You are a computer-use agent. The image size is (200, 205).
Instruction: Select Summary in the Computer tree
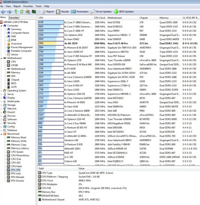(16, 29)
